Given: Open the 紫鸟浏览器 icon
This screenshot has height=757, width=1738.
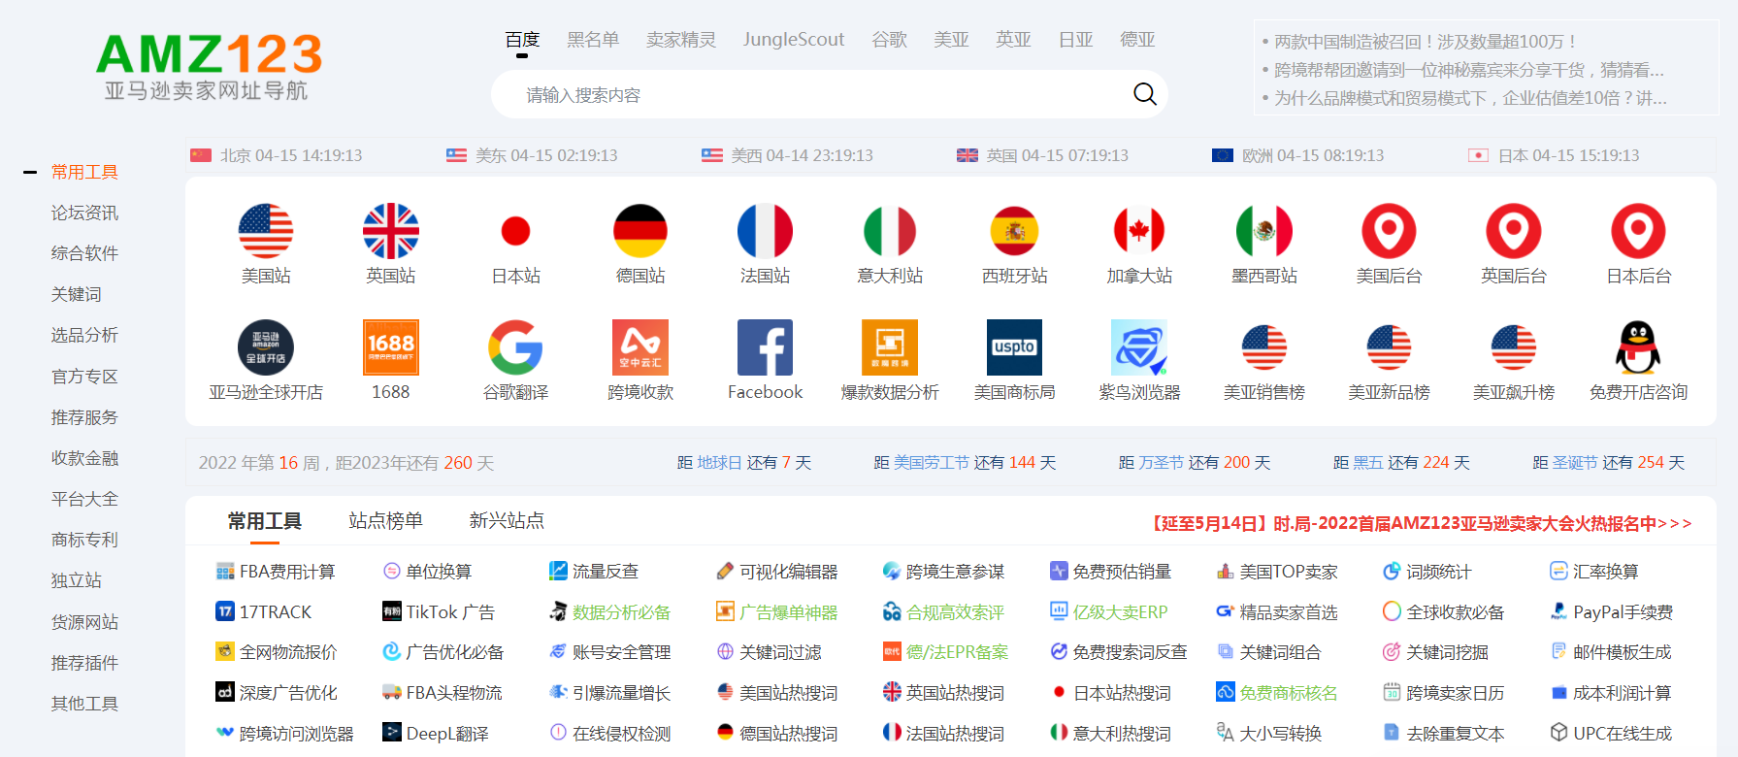Looking at the screenshot, I should (x=1139, y=347).
